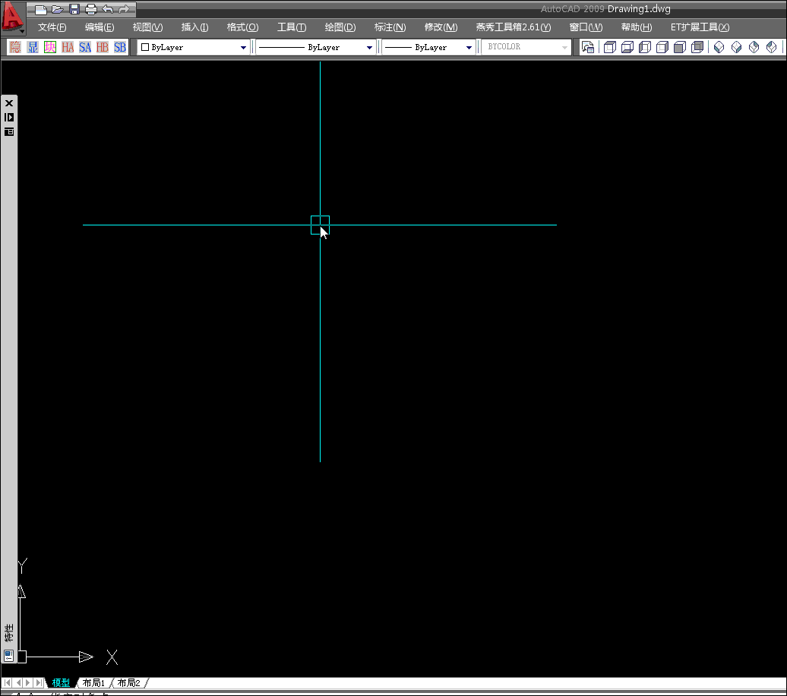Image resolution: width=787 pixels, height=696 pixels.
Task: Click the SA toolbar icon
Action: 85,47
